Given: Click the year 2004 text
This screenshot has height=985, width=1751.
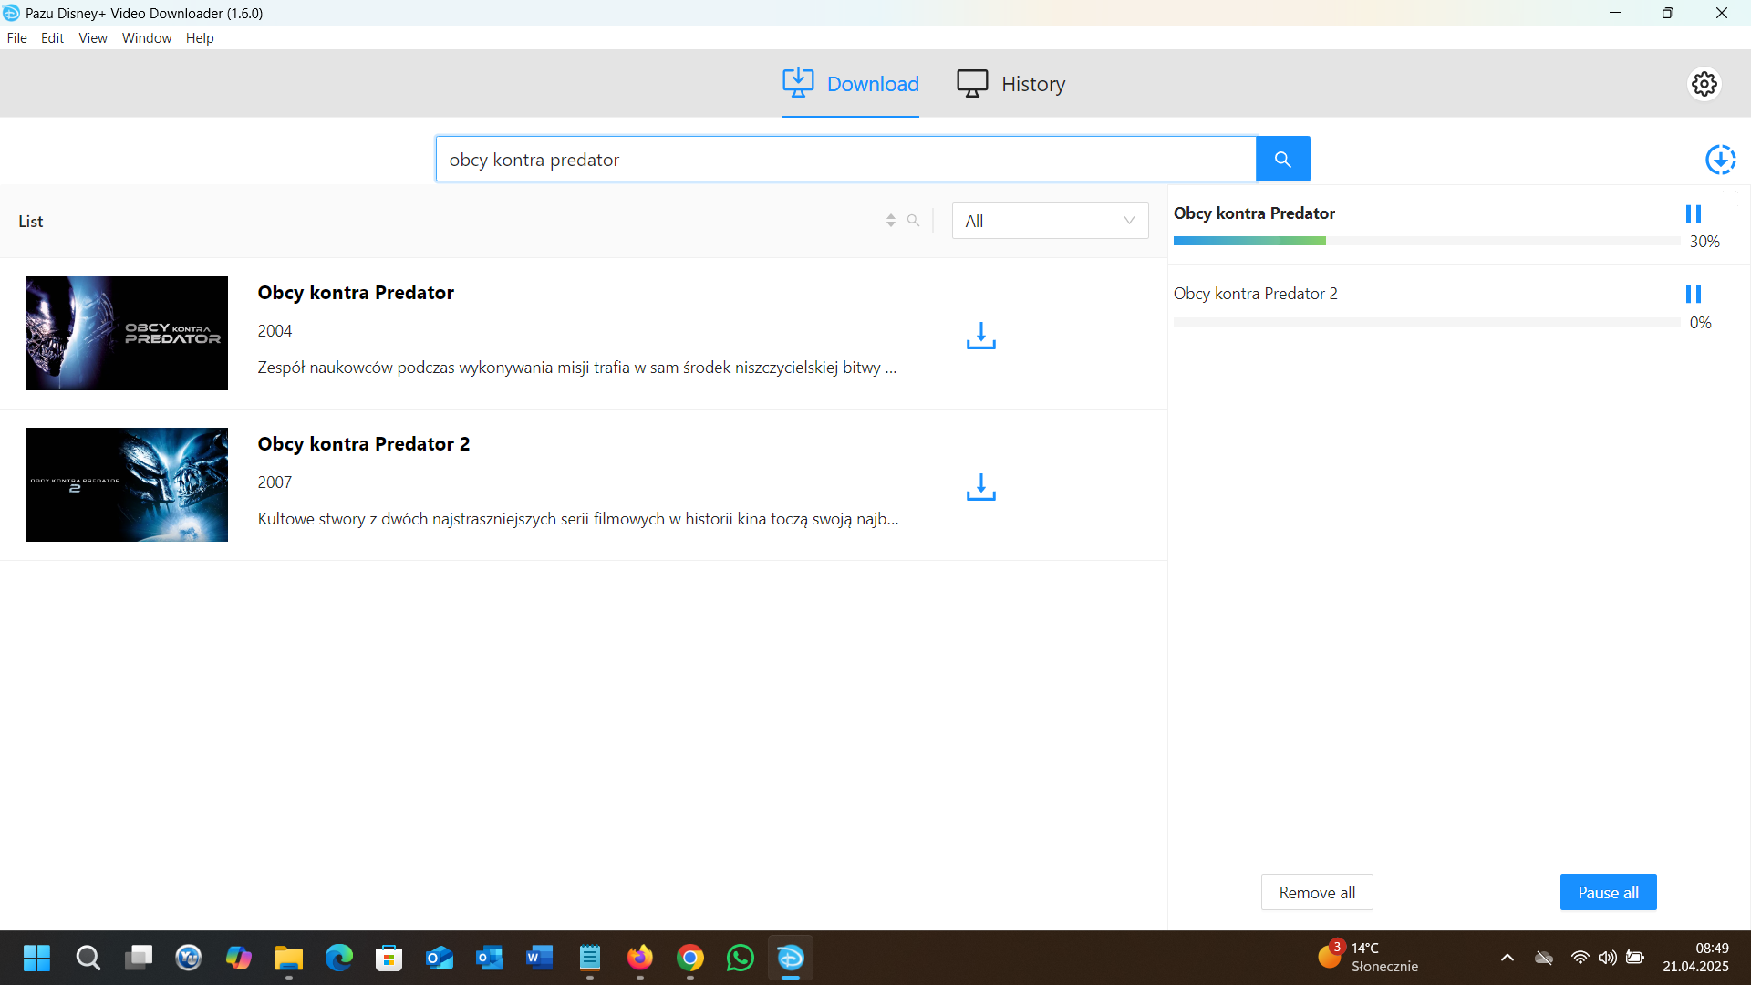Looking at the screenshot, I should pyautogui.click(x=275, y=331).
